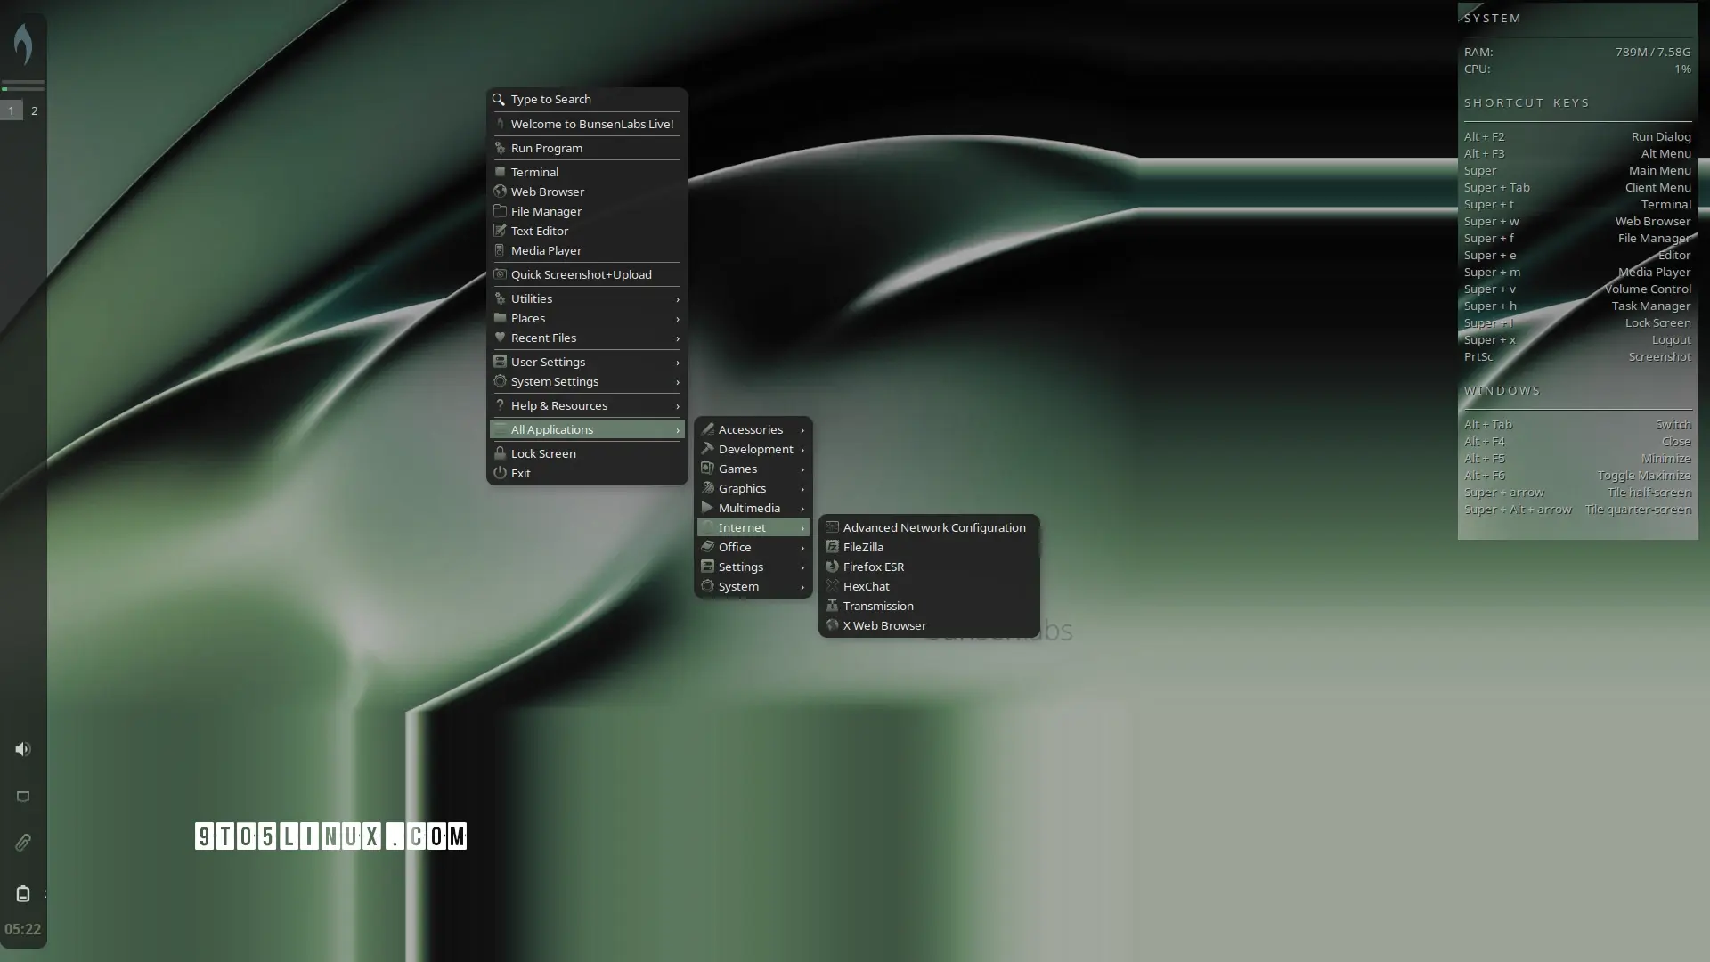Screen dimensions: 1710x962
Task: Open Terminal from the main menu
Action: pyautogui.click(x=534, y=172)
